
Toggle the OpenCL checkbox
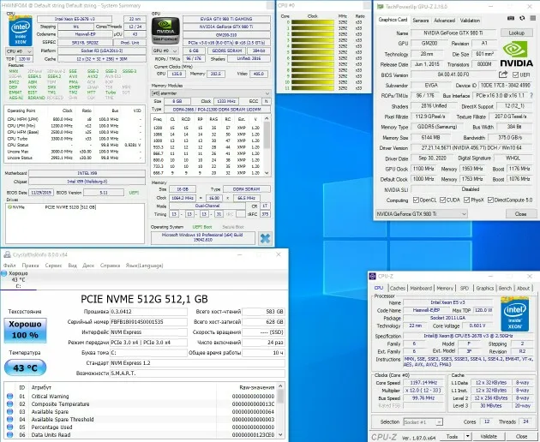click(416, 200)
